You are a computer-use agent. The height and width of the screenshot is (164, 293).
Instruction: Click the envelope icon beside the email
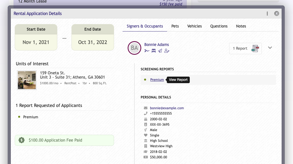(146, 108)
